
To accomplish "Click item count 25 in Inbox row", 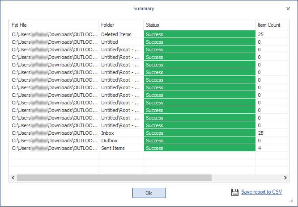I will pos(272,133).
